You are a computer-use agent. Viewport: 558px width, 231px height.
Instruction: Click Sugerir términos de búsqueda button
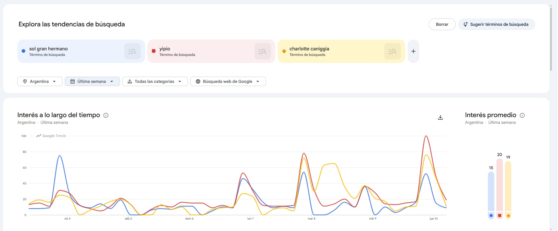(496, 24)
